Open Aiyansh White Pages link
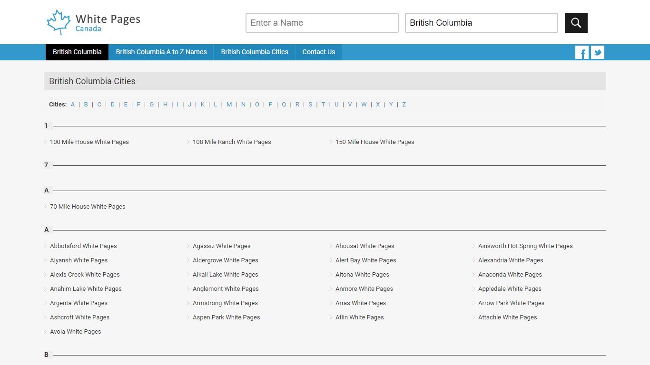Screen dimensions: 650x365 [x=79, y=260]
